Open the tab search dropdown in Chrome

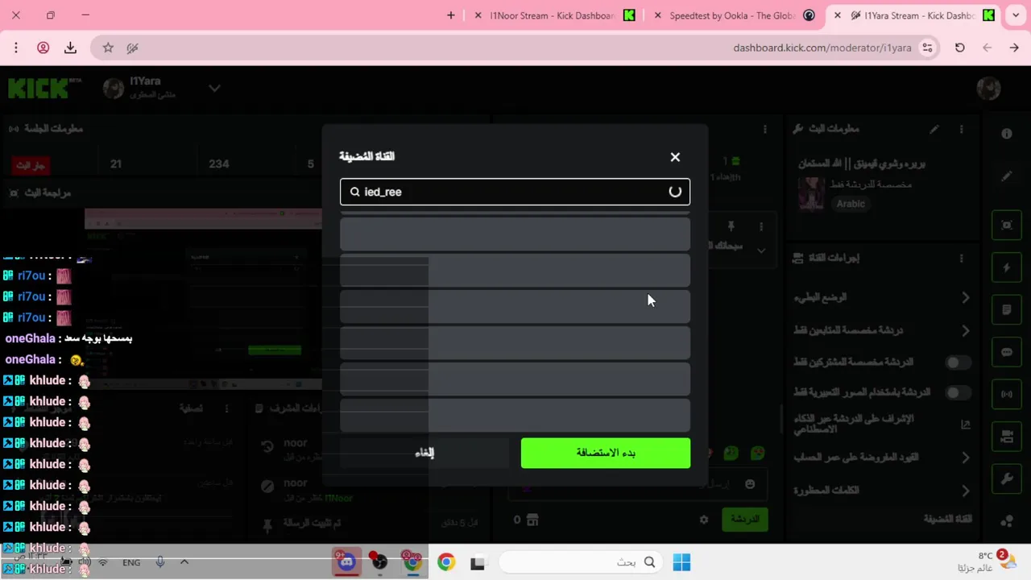pyautogui.click(x=1015, y=15)
